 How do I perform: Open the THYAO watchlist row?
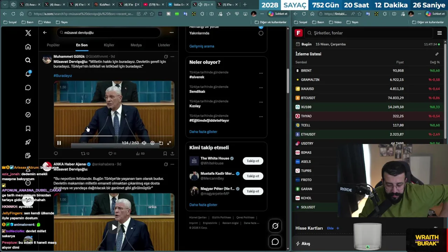pyautogui.click(x=367, y=116)
